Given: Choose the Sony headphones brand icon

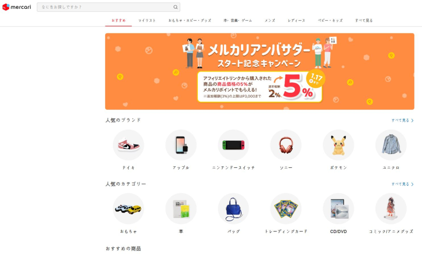Looking at the screenshot, I should 286,145.
